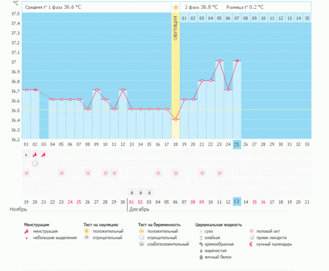Click the lunar calendar legend icon
The image size is (329, 271).
[252, 244]
